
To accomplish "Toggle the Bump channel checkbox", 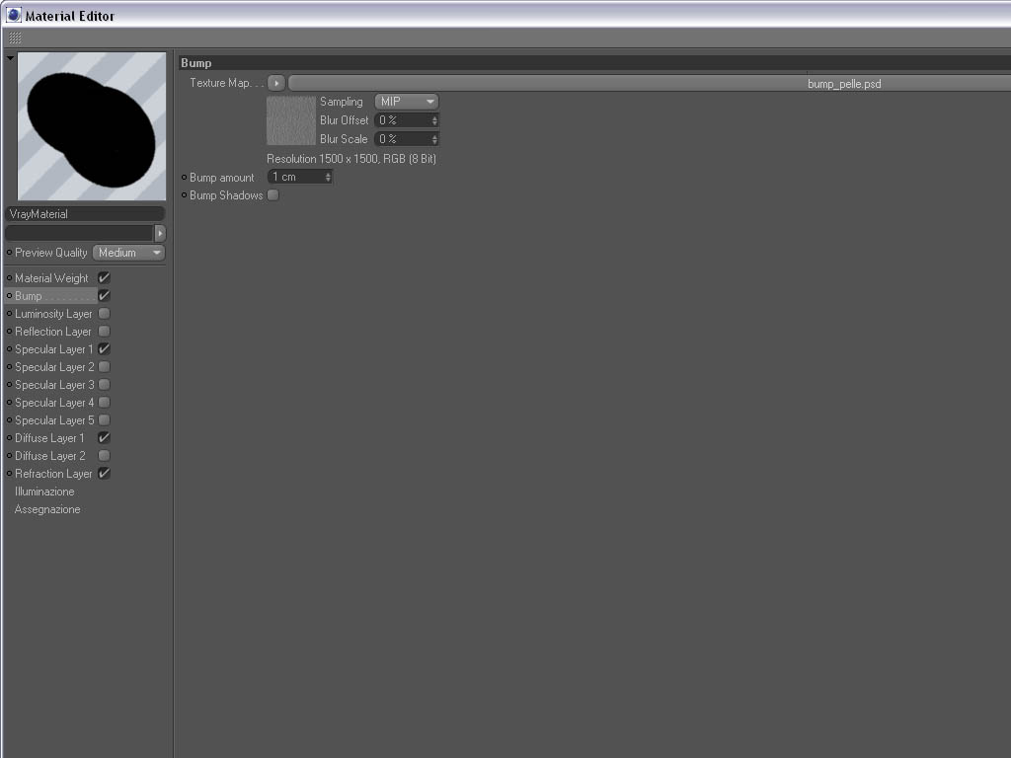I will [104, 296].
